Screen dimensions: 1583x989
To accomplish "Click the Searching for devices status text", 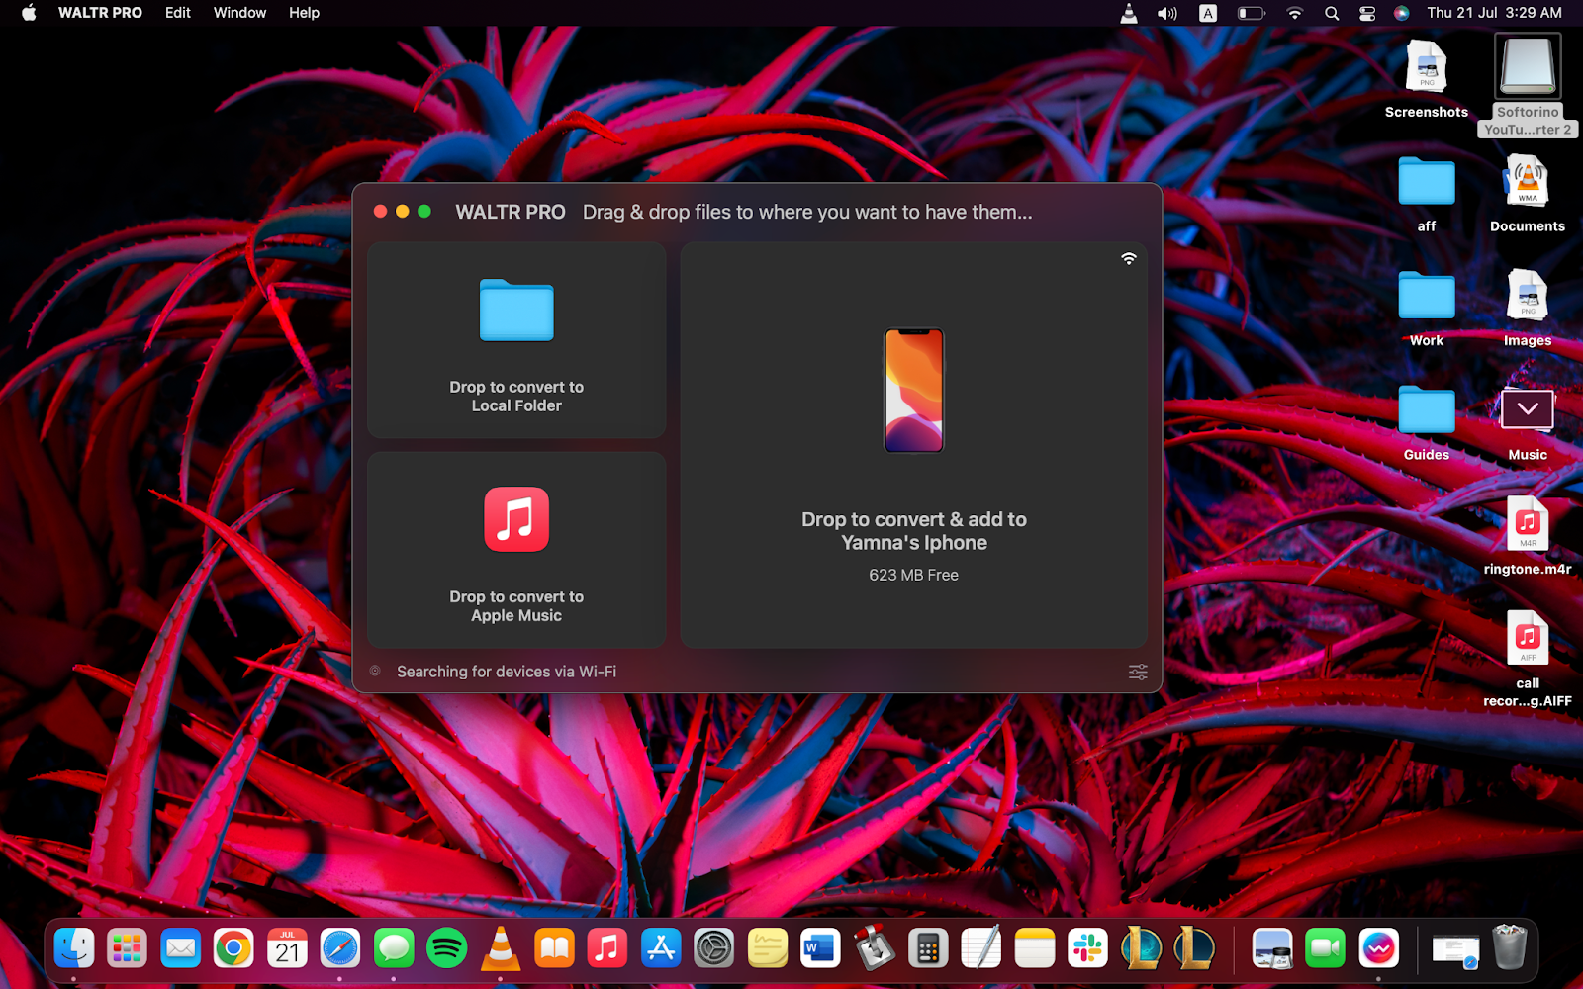I will coord(506,672).
